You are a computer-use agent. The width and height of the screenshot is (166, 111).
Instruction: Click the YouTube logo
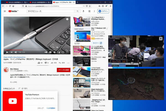point(13,11)
